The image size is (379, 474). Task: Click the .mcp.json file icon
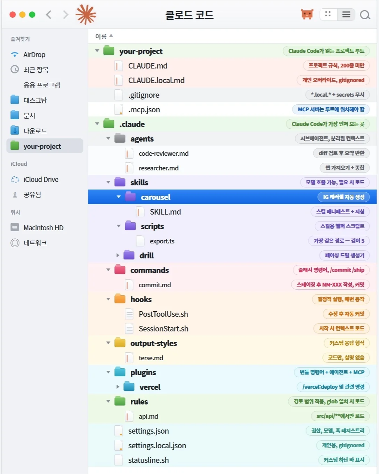tap(119, 110)
